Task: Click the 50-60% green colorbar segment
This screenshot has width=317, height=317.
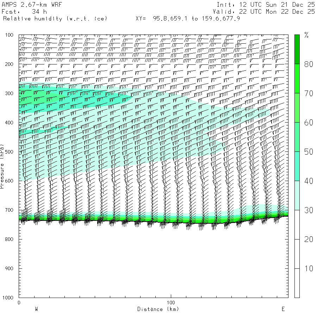Action: click(x=297, y=137)
